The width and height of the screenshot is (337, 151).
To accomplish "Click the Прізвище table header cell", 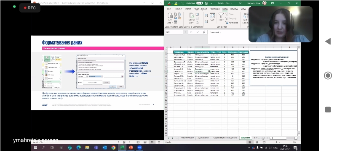I will click(180, 52).
